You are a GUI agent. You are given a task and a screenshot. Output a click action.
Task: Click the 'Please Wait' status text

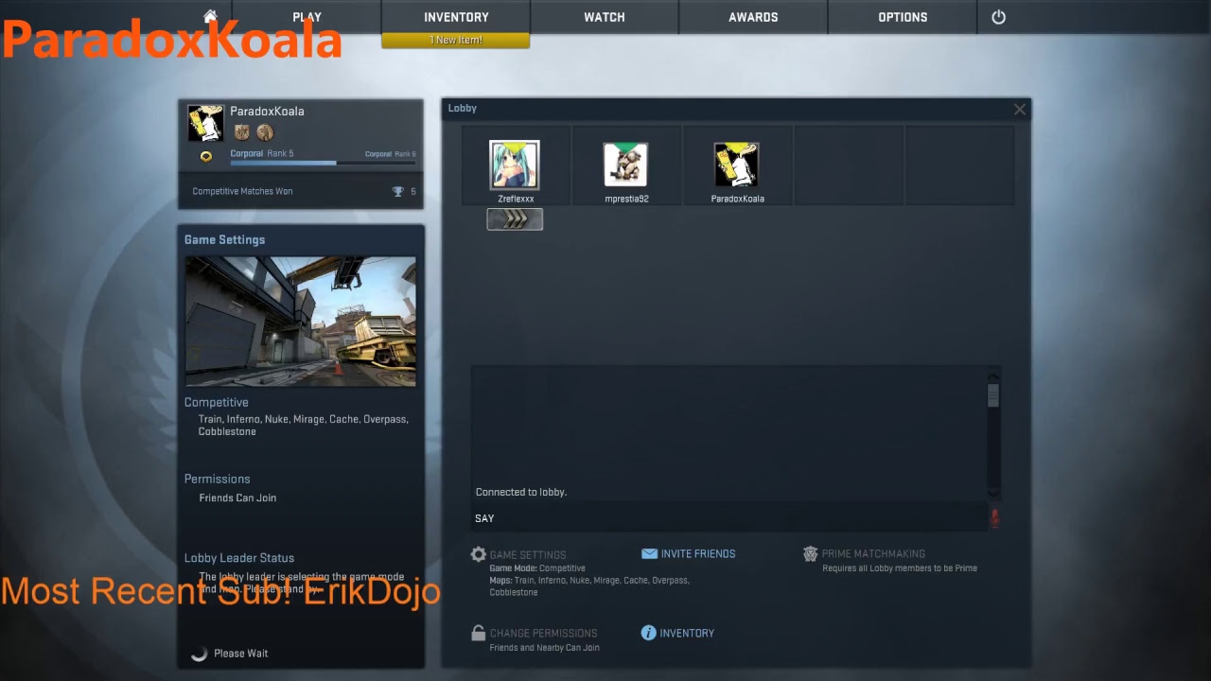(240, 654)
